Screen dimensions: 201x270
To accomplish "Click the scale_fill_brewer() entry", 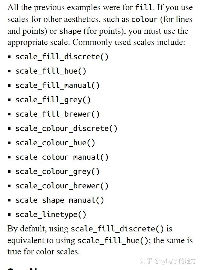I will point(57,114).
